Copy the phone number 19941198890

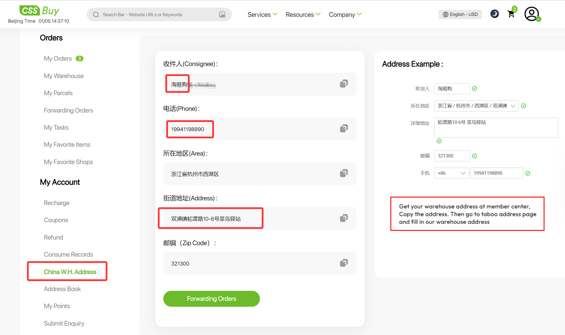[x=344, y=129]
